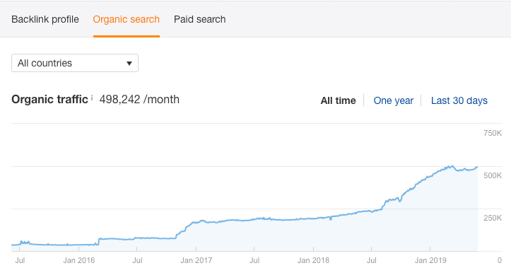511x280 pixels.
Task: Click the 750K axis label
Action: (493, 133)
